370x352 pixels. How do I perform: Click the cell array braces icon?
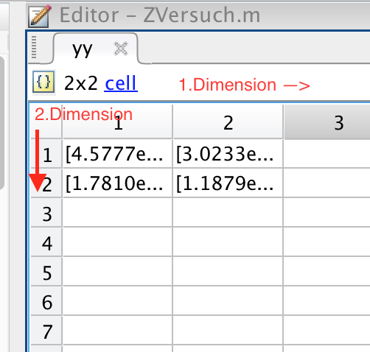43,82
